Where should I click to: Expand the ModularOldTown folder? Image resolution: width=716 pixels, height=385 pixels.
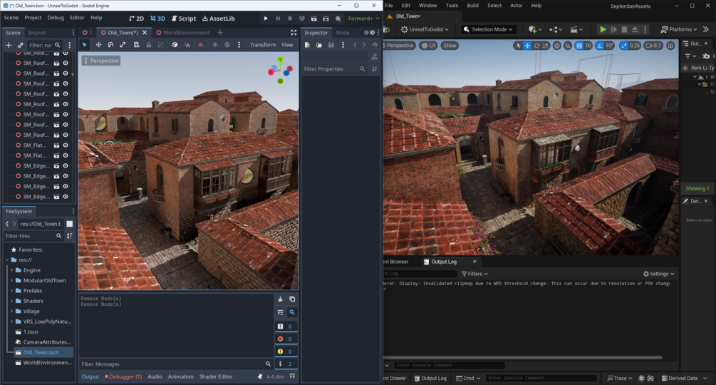(11, 280)
